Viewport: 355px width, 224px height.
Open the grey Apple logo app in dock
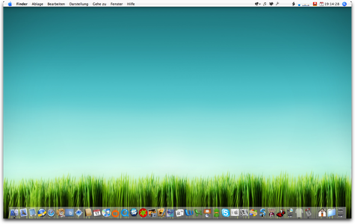235,213
